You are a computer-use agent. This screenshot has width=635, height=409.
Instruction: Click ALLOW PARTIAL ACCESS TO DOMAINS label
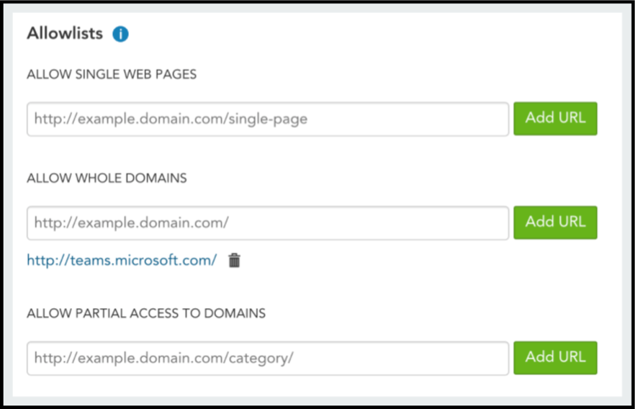coord(146,313)
